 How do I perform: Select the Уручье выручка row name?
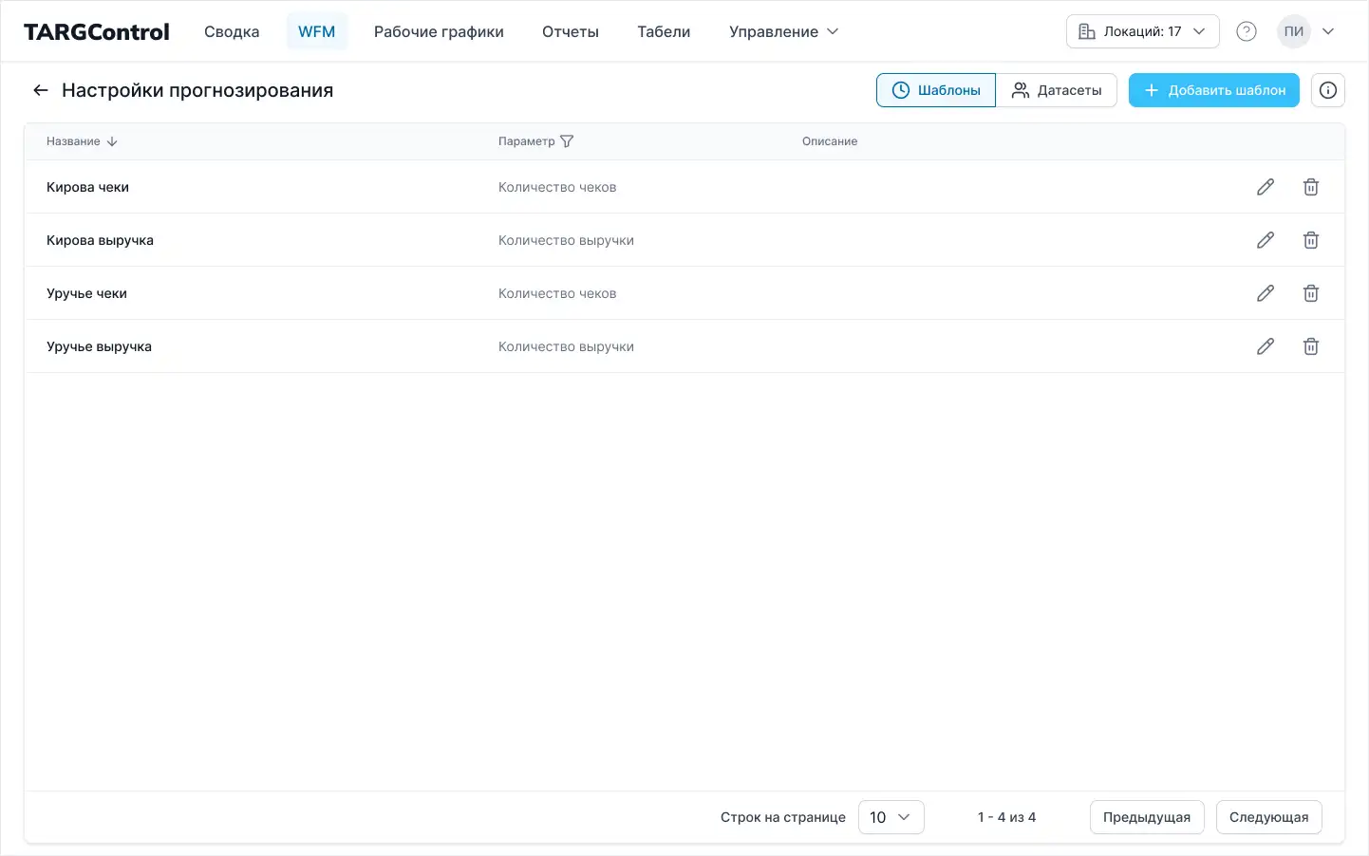coord(99,346)
